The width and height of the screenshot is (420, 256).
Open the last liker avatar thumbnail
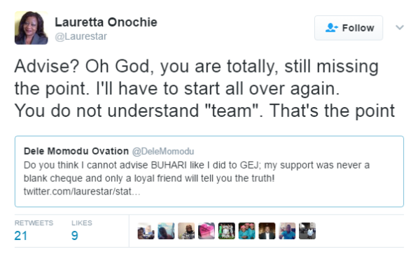(x=307, y=231)
